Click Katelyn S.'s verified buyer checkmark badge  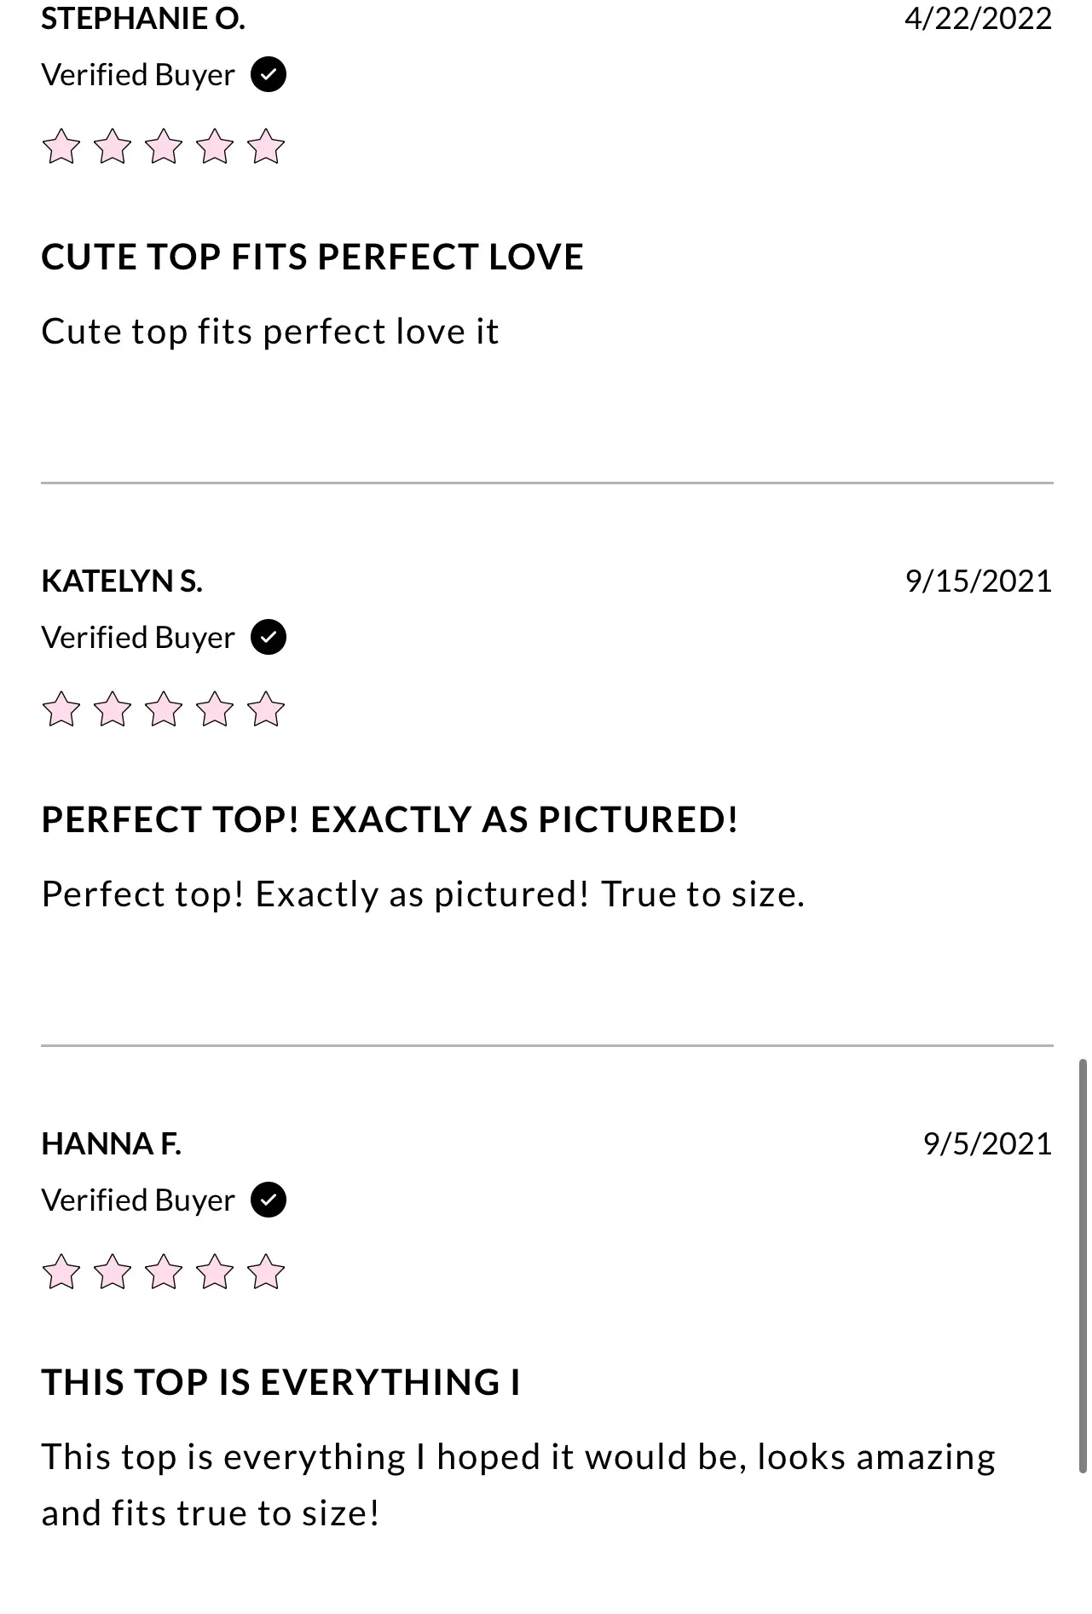click(x=269, y=638)
